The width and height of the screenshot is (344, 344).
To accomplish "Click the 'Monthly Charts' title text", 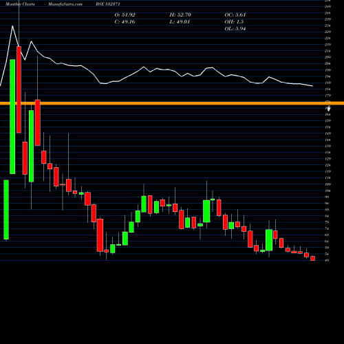I will click(x=20, y=4).
